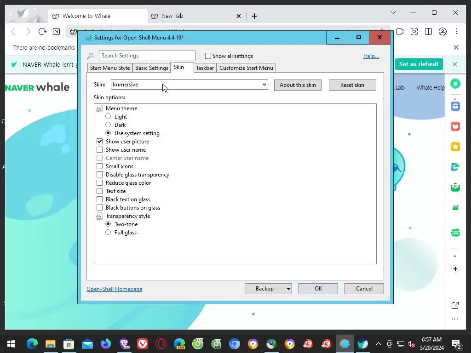471x353 pixels.
Task: Open Customize Start Menu tab
Action: [247, 68]
